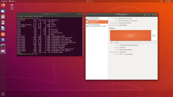This screenshot has height=97, width=173.
Task: Show applications grid button
Action: (3, 94)
